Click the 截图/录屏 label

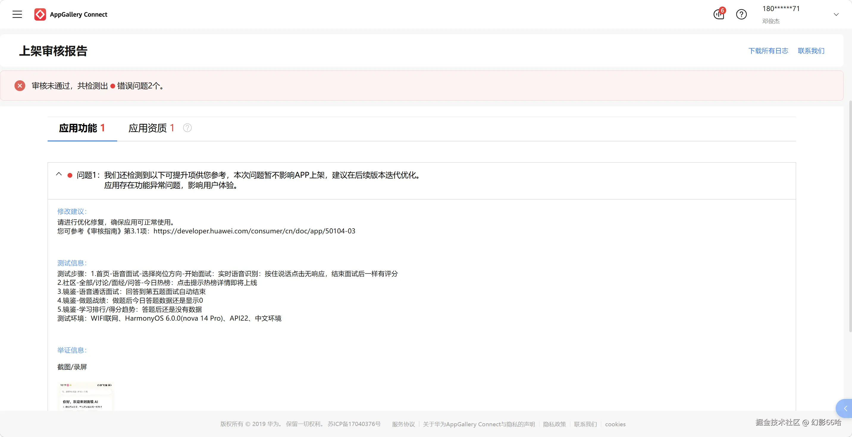tap(72, 367)
